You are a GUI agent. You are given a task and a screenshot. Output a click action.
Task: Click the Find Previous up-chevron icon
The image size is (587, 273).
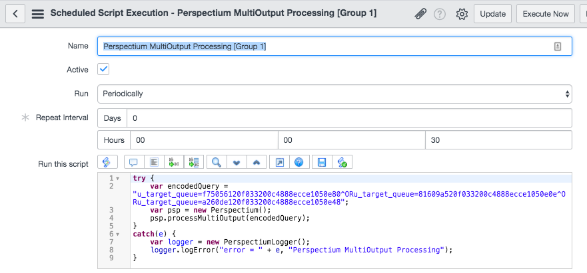tap(257, 162)
